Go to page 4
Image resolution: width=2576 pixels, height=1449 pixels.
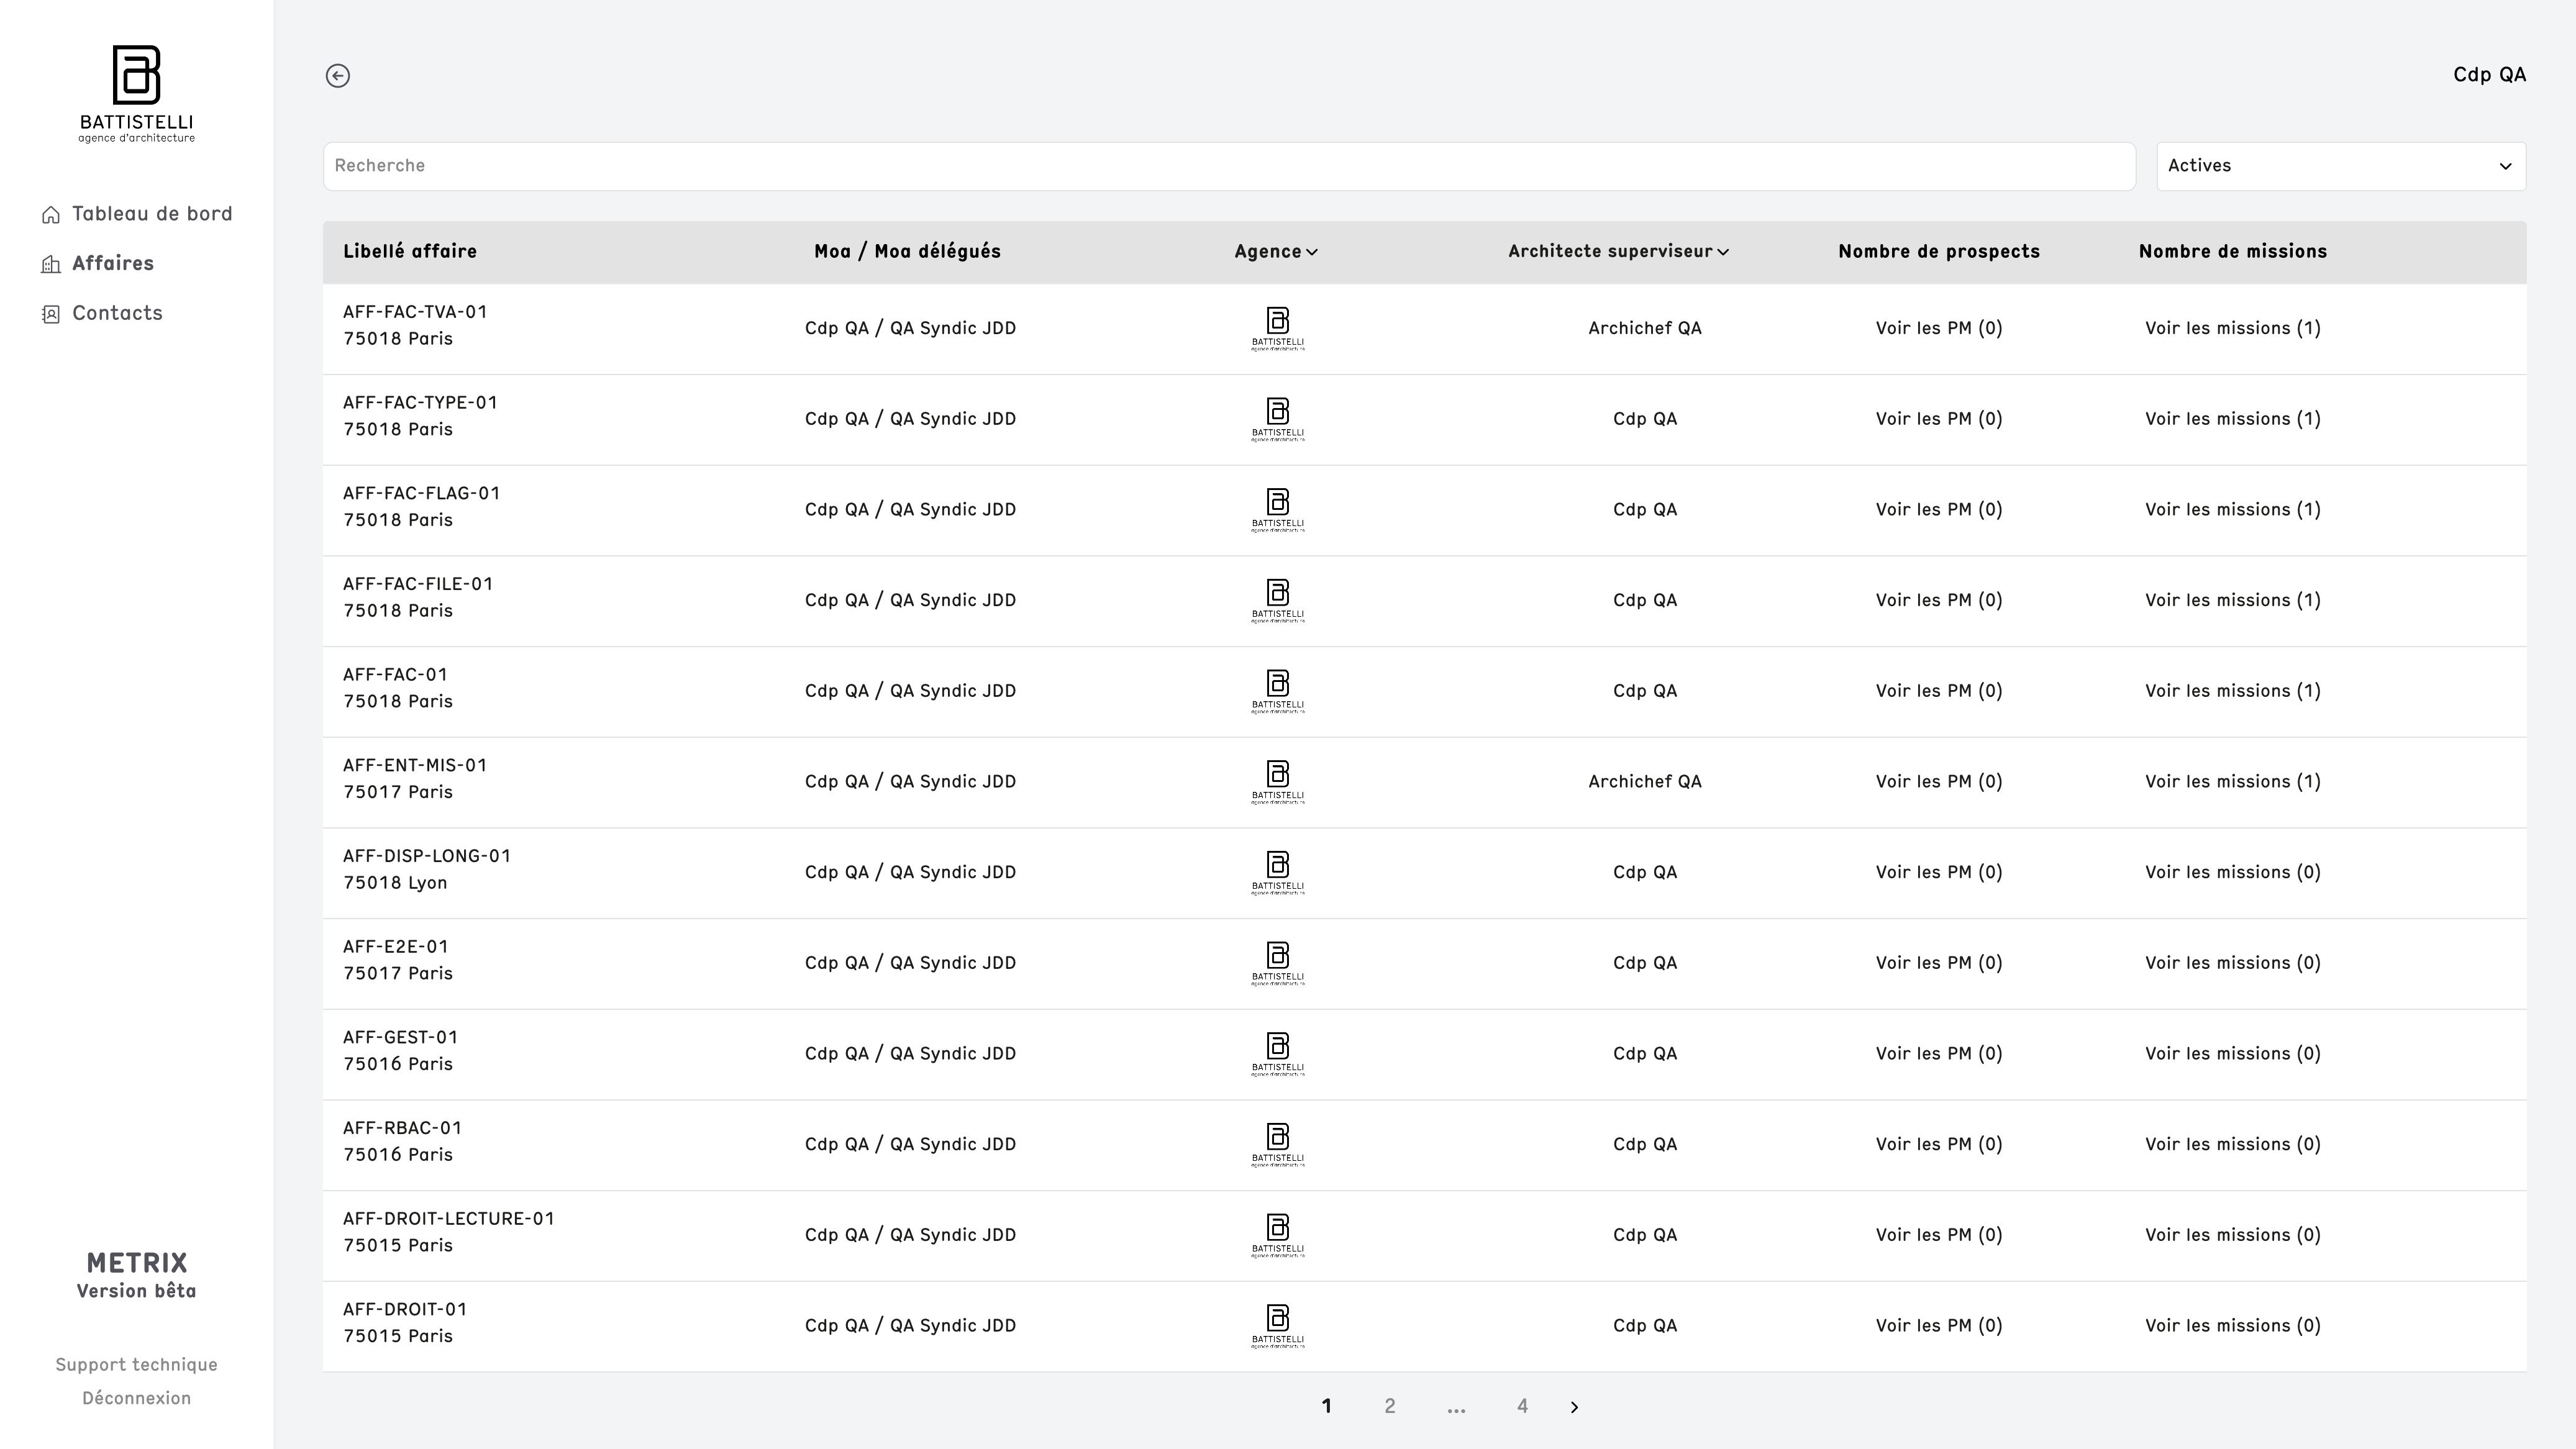[1522, 1406]
